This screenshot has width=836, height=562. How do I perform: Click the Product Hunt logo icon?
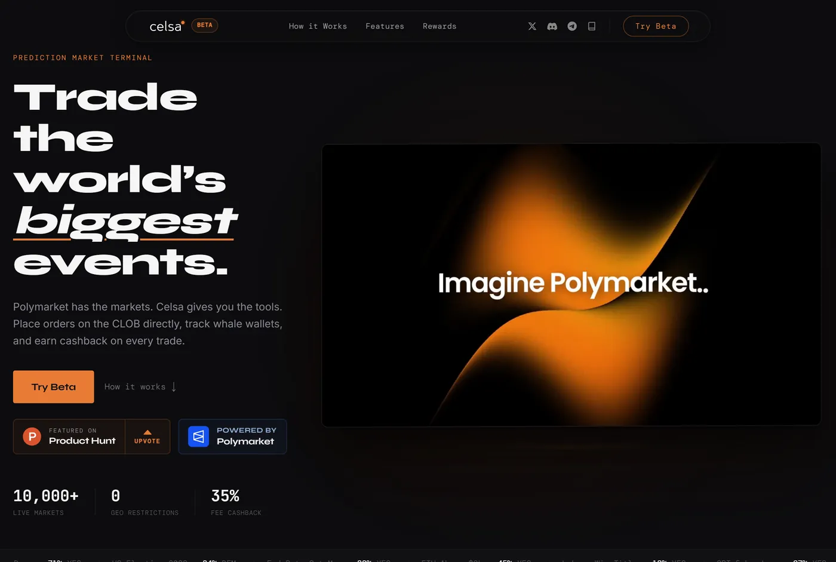coord(32,437)
